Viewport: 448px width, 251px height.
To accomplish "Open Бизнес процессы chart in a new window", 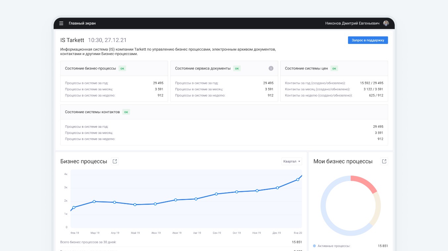I will click(x=115, y=161).
